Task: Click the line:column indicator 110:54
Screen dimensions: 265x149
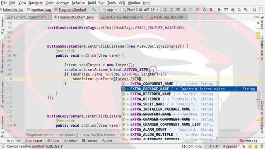Action: point(187,146)
